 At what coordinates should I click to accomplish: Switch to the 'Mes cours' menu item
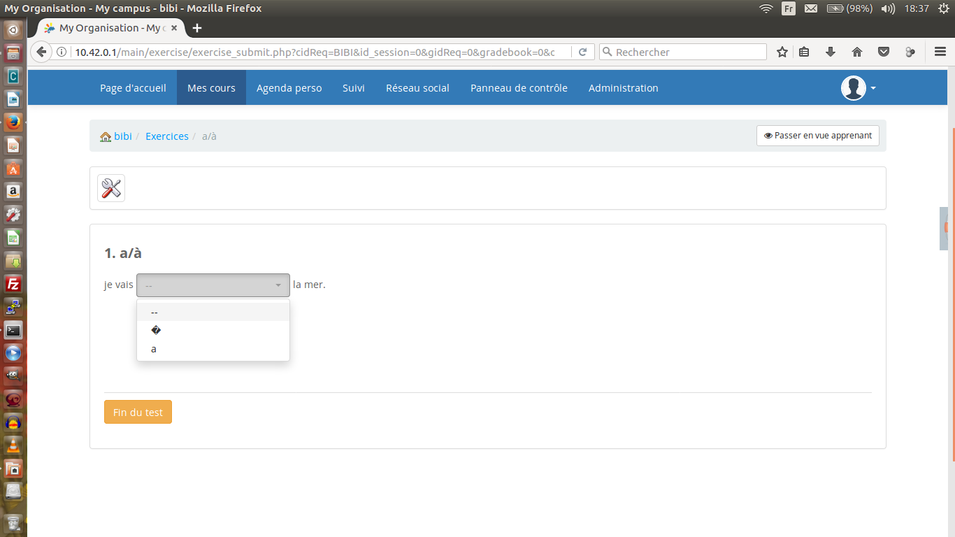(211, 87)
